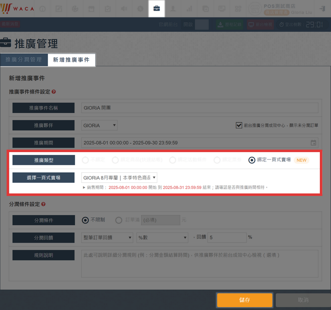This screenshot has width=331, height=310.
Task: Open the %數 dropdown
Action: coord(162,238)
